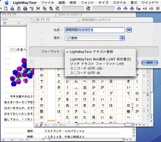
Task: Click the back window scroll down arrow
Action: click(x=134, y=136)
